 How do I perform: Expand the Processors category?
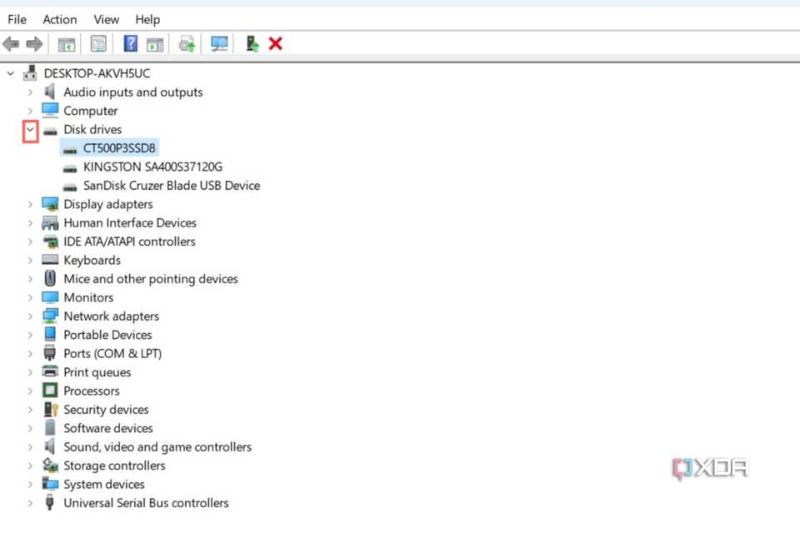coord(30,391)
